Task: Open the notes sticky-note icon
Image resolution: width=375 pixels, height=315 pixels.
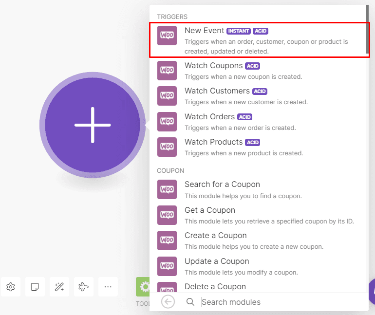Action: (x=35, y=287)
